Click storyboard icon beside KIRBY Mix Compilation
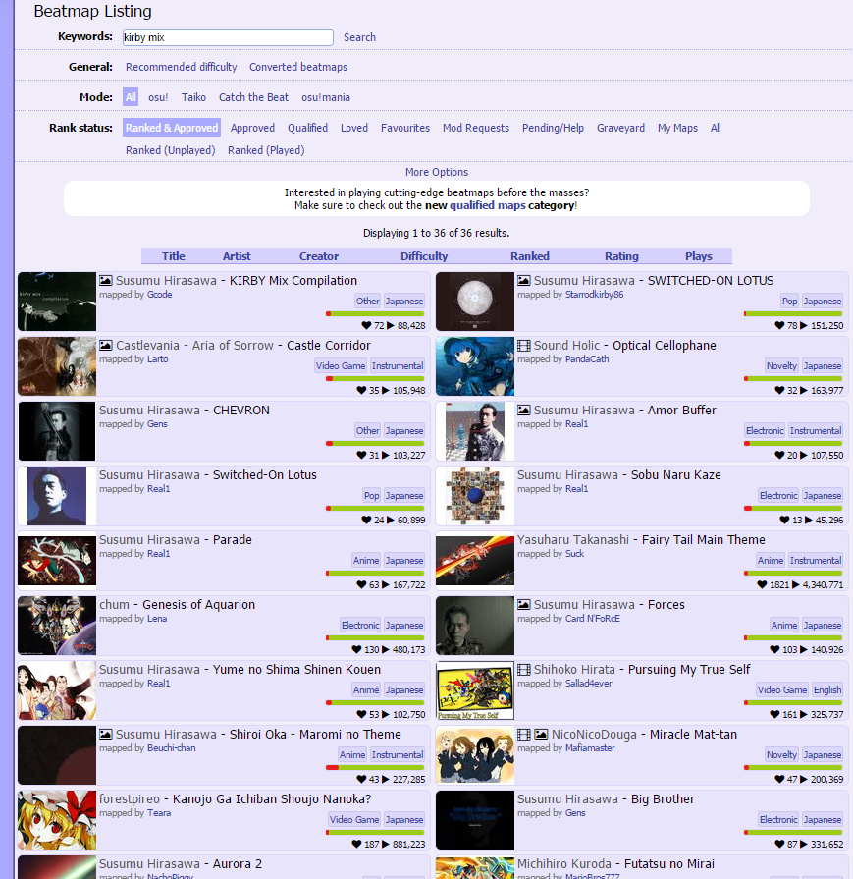Image resolution: width=853 pixels, height=879 pixels. (106, 281)
